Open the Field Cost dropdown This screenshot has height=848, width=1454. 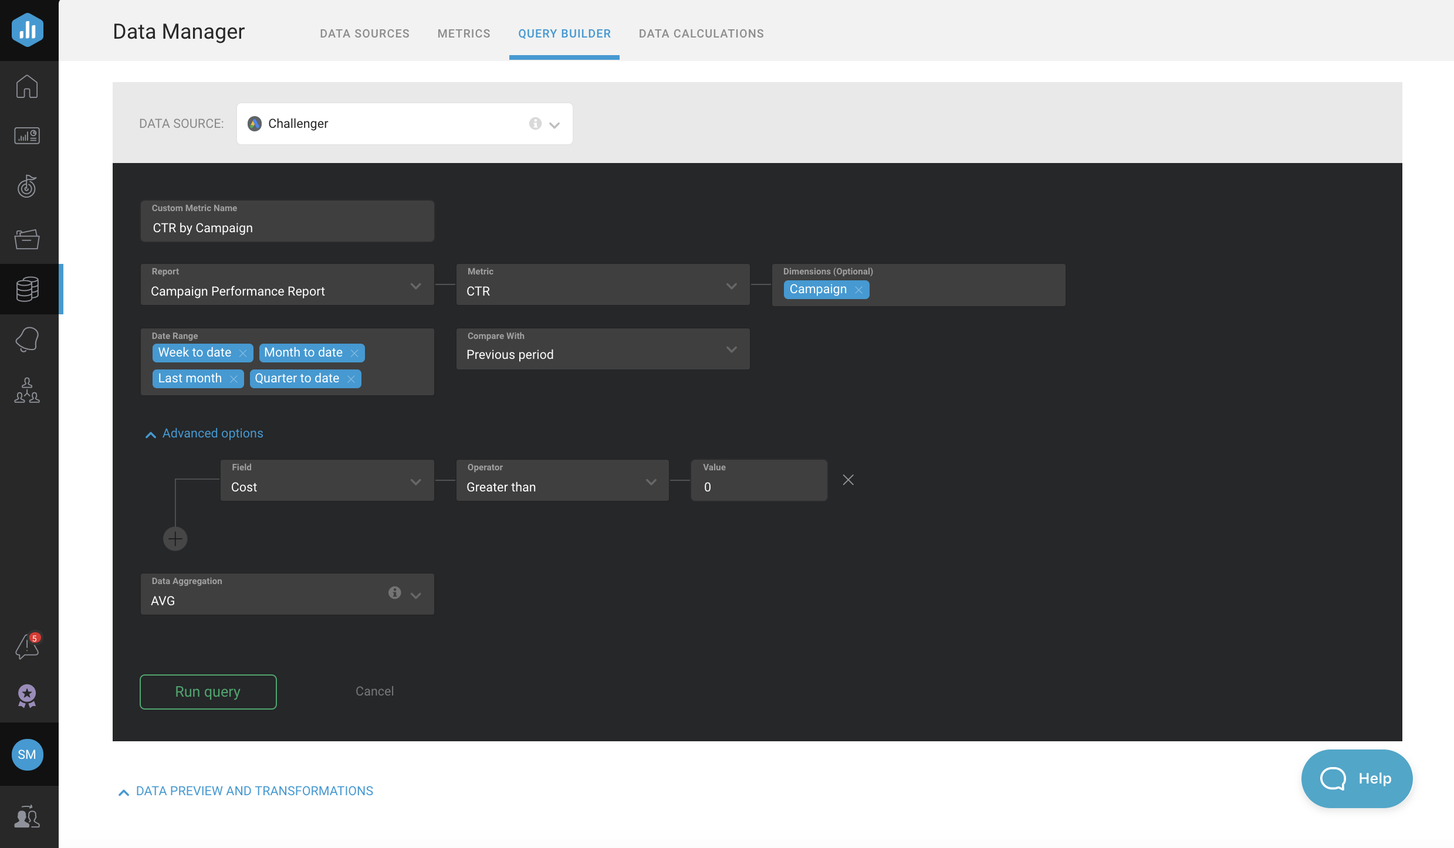coord(327,480)
